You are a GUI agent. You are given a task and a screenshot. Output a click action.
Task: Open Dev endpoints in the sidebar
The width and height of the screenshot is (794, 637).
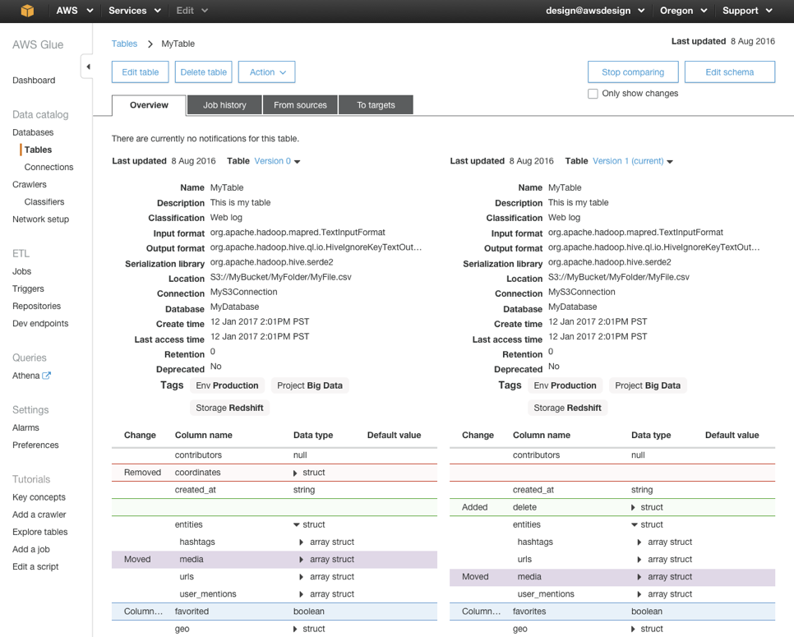click(40, 324)
